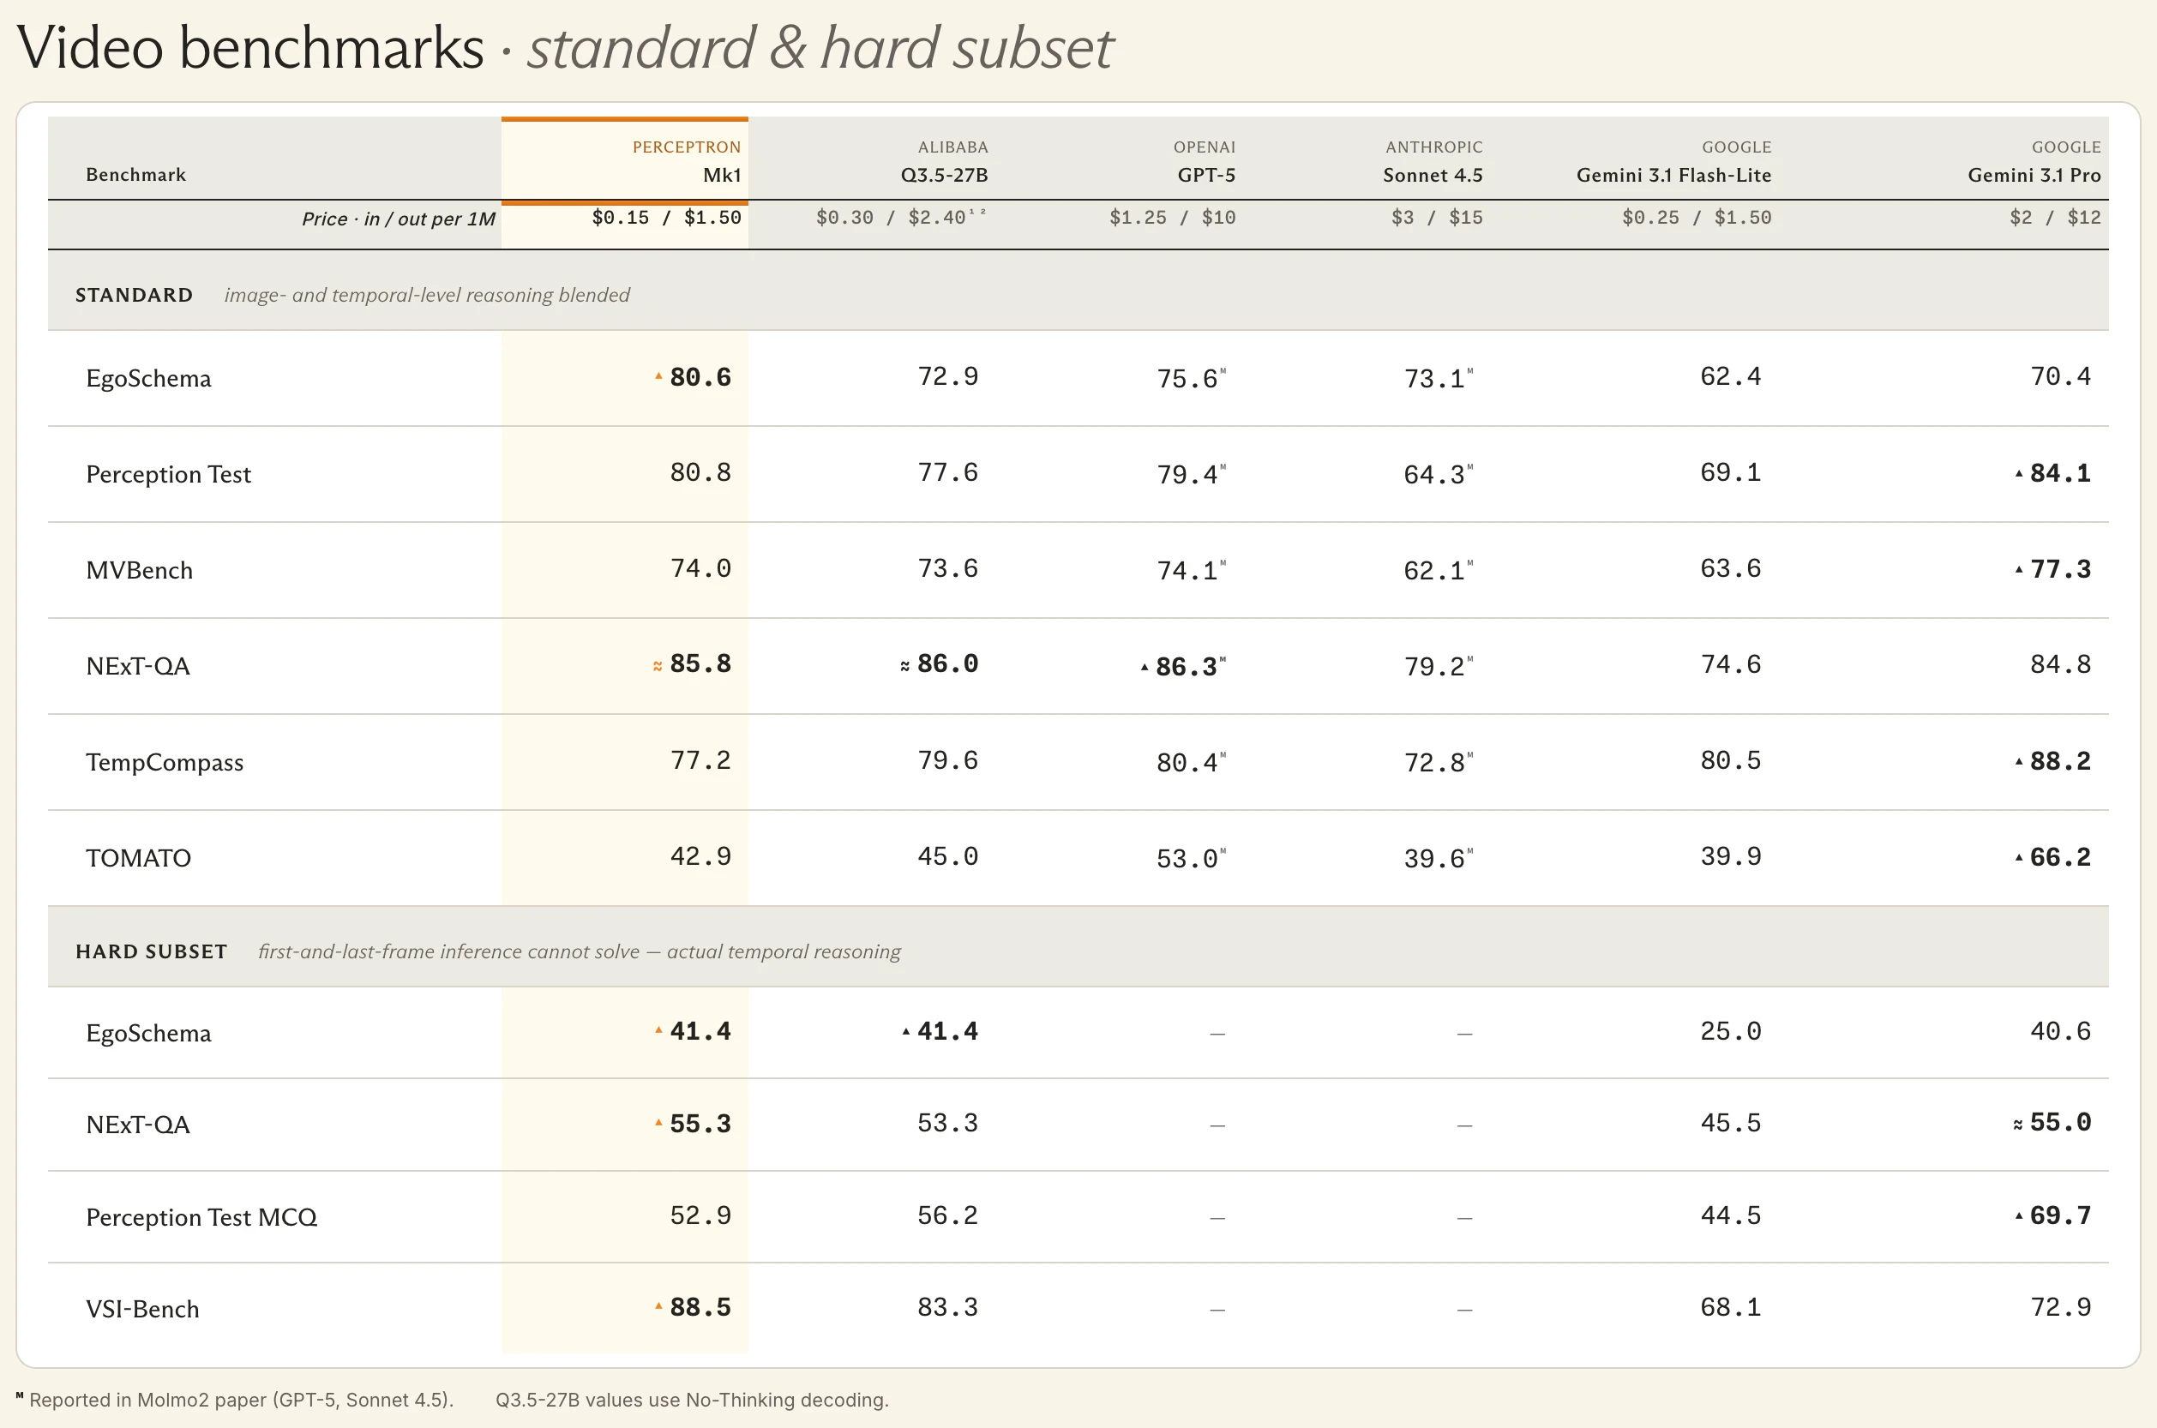Click GPT-5's NExT-QA score 86.3

click(1187, 667)
